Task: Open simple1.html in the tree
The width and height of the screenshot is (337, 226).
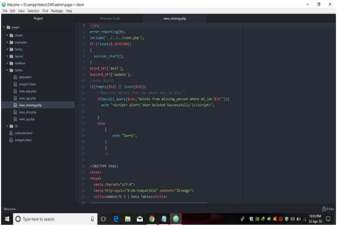Action: click(x=27, y=84)
